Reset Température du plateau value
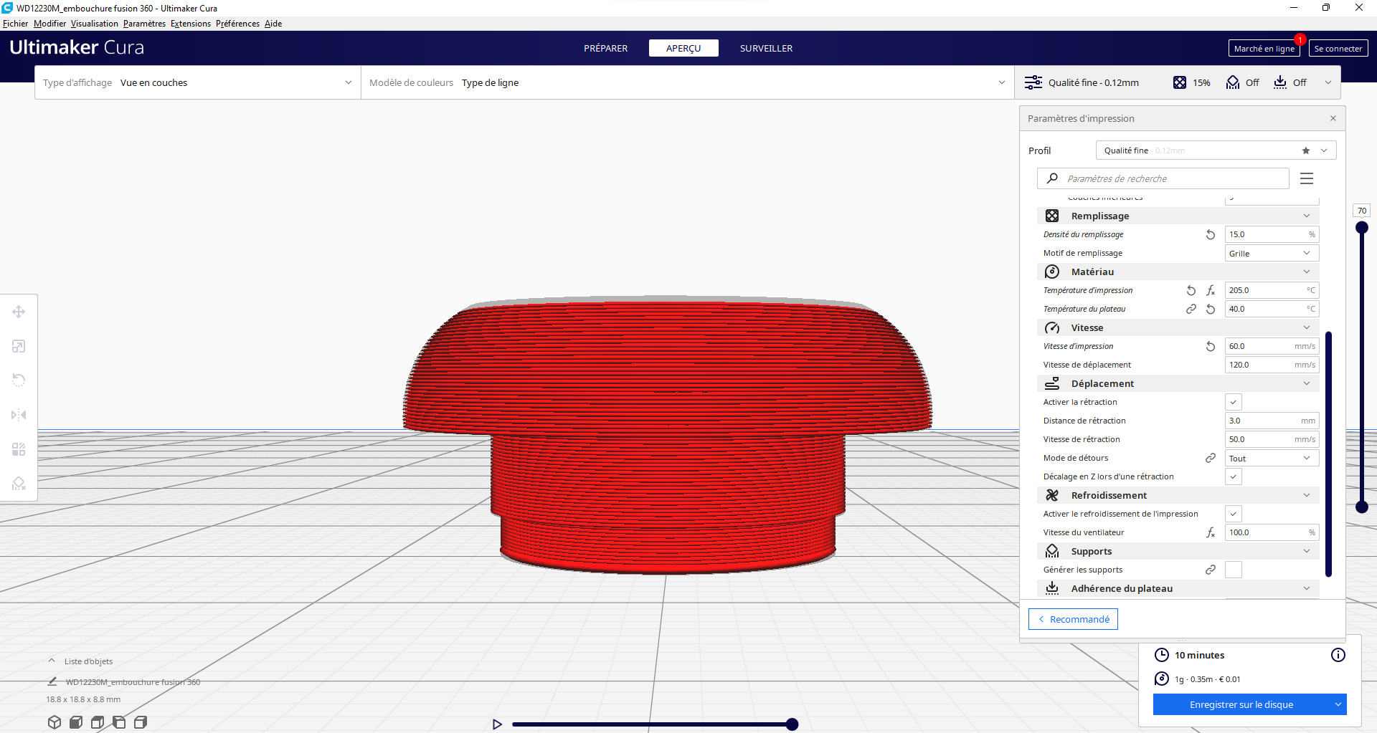 tap(1211, 309)
